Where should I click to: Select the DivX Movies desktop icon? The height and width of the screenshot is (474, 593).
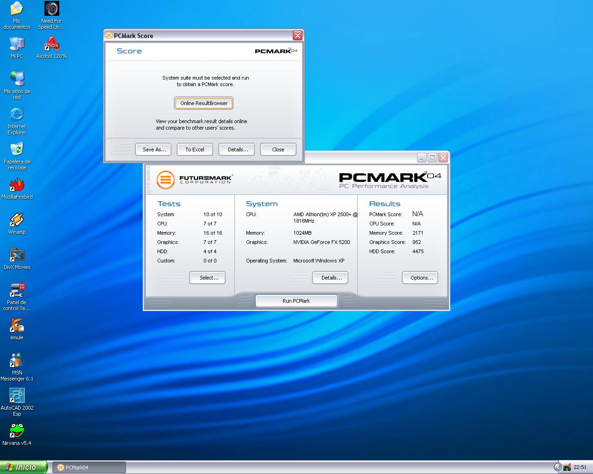click(x=17, y=256)
